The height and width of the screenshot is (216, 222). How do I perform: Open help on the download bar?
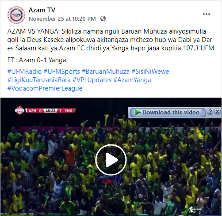pyautogui.click(x=210, y=112)
